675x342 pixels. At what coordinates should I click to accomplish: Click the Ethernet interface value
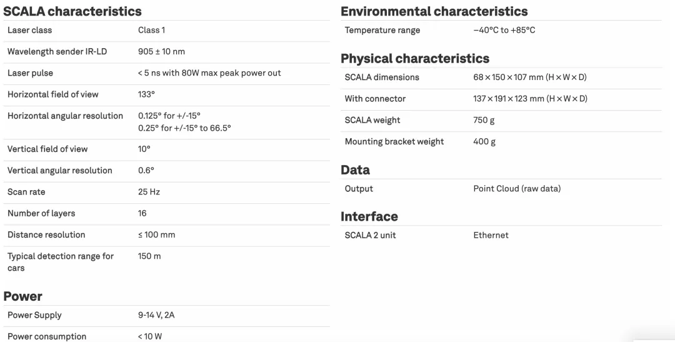(x=491, y=235)
